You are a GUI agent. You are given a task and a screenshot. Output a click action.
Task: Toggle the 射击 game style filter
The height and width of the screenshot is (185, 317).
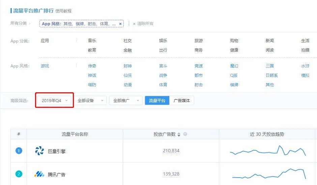(199, 85)
